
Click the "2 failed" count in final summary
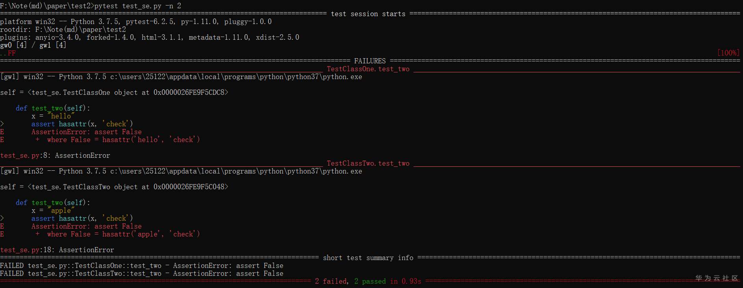tap(332, 281)
